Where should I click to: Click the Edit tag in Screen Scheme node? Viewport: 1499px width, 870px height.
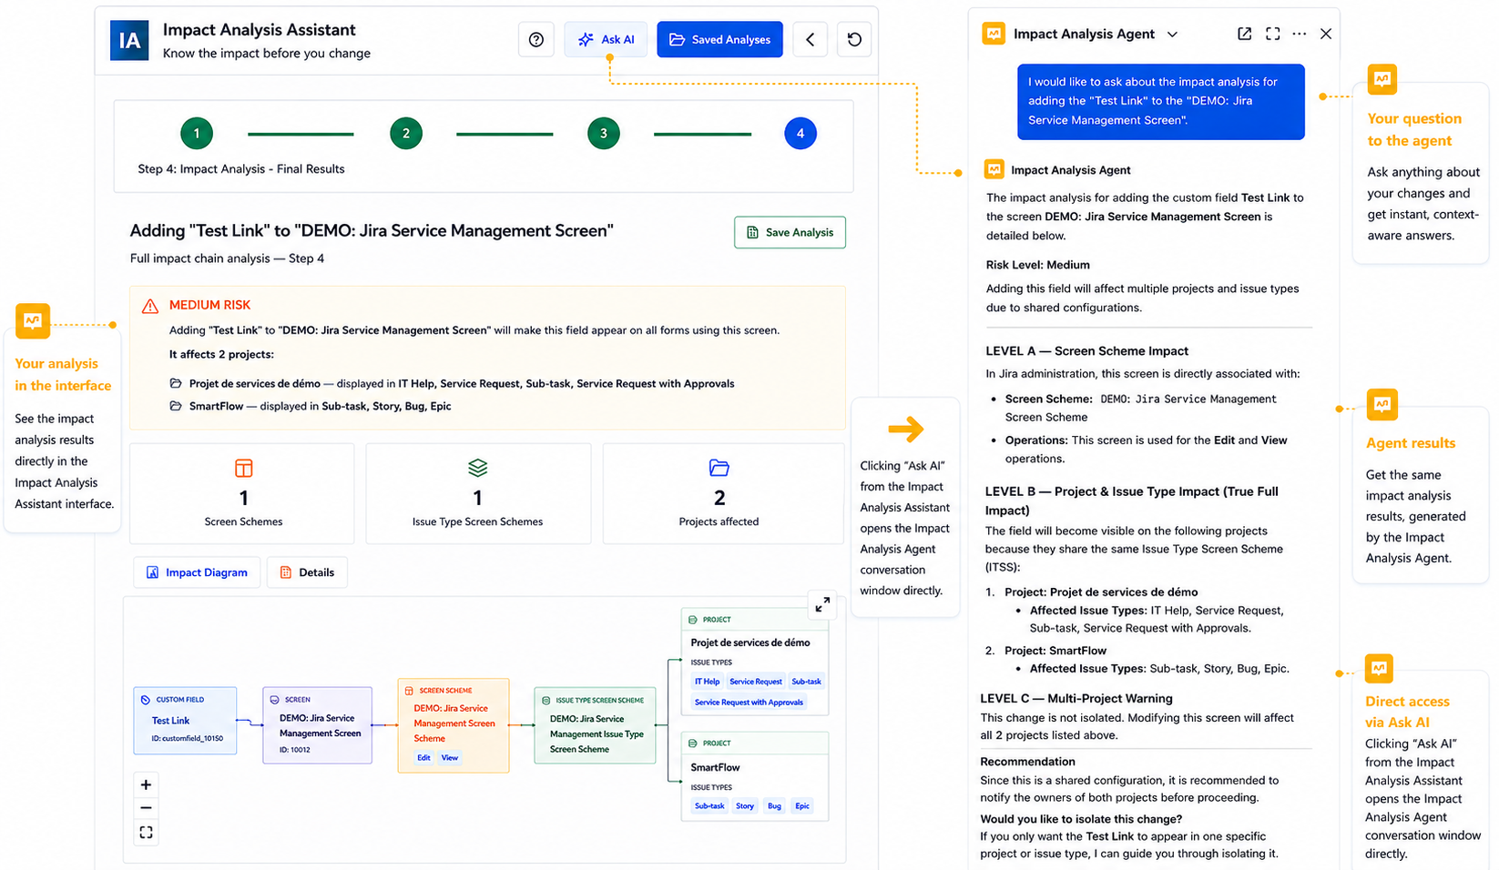tap(423, 757)
